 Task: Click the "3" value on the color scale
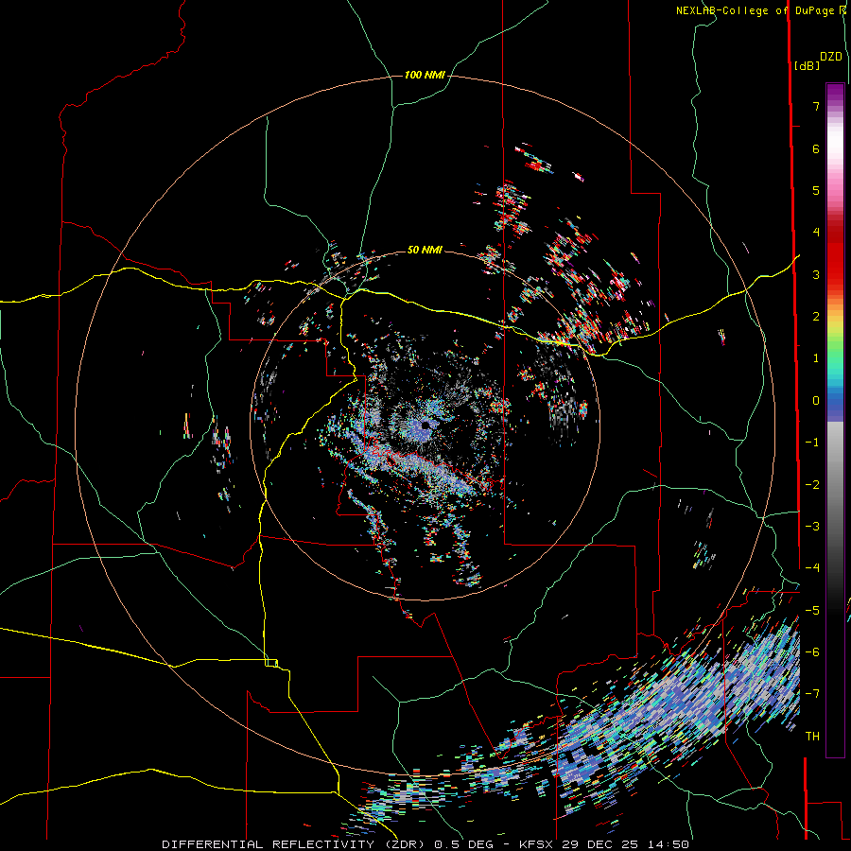[816, 274]
